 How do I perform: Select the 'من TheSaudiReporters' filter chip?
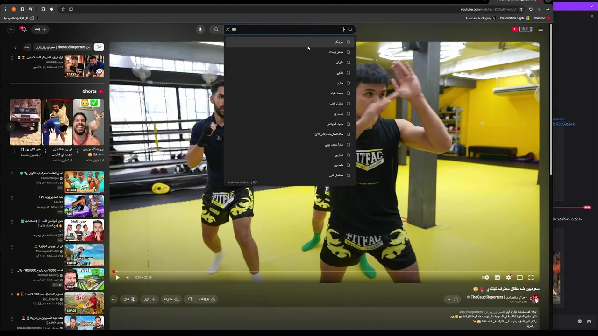click(x=64, y=47)
